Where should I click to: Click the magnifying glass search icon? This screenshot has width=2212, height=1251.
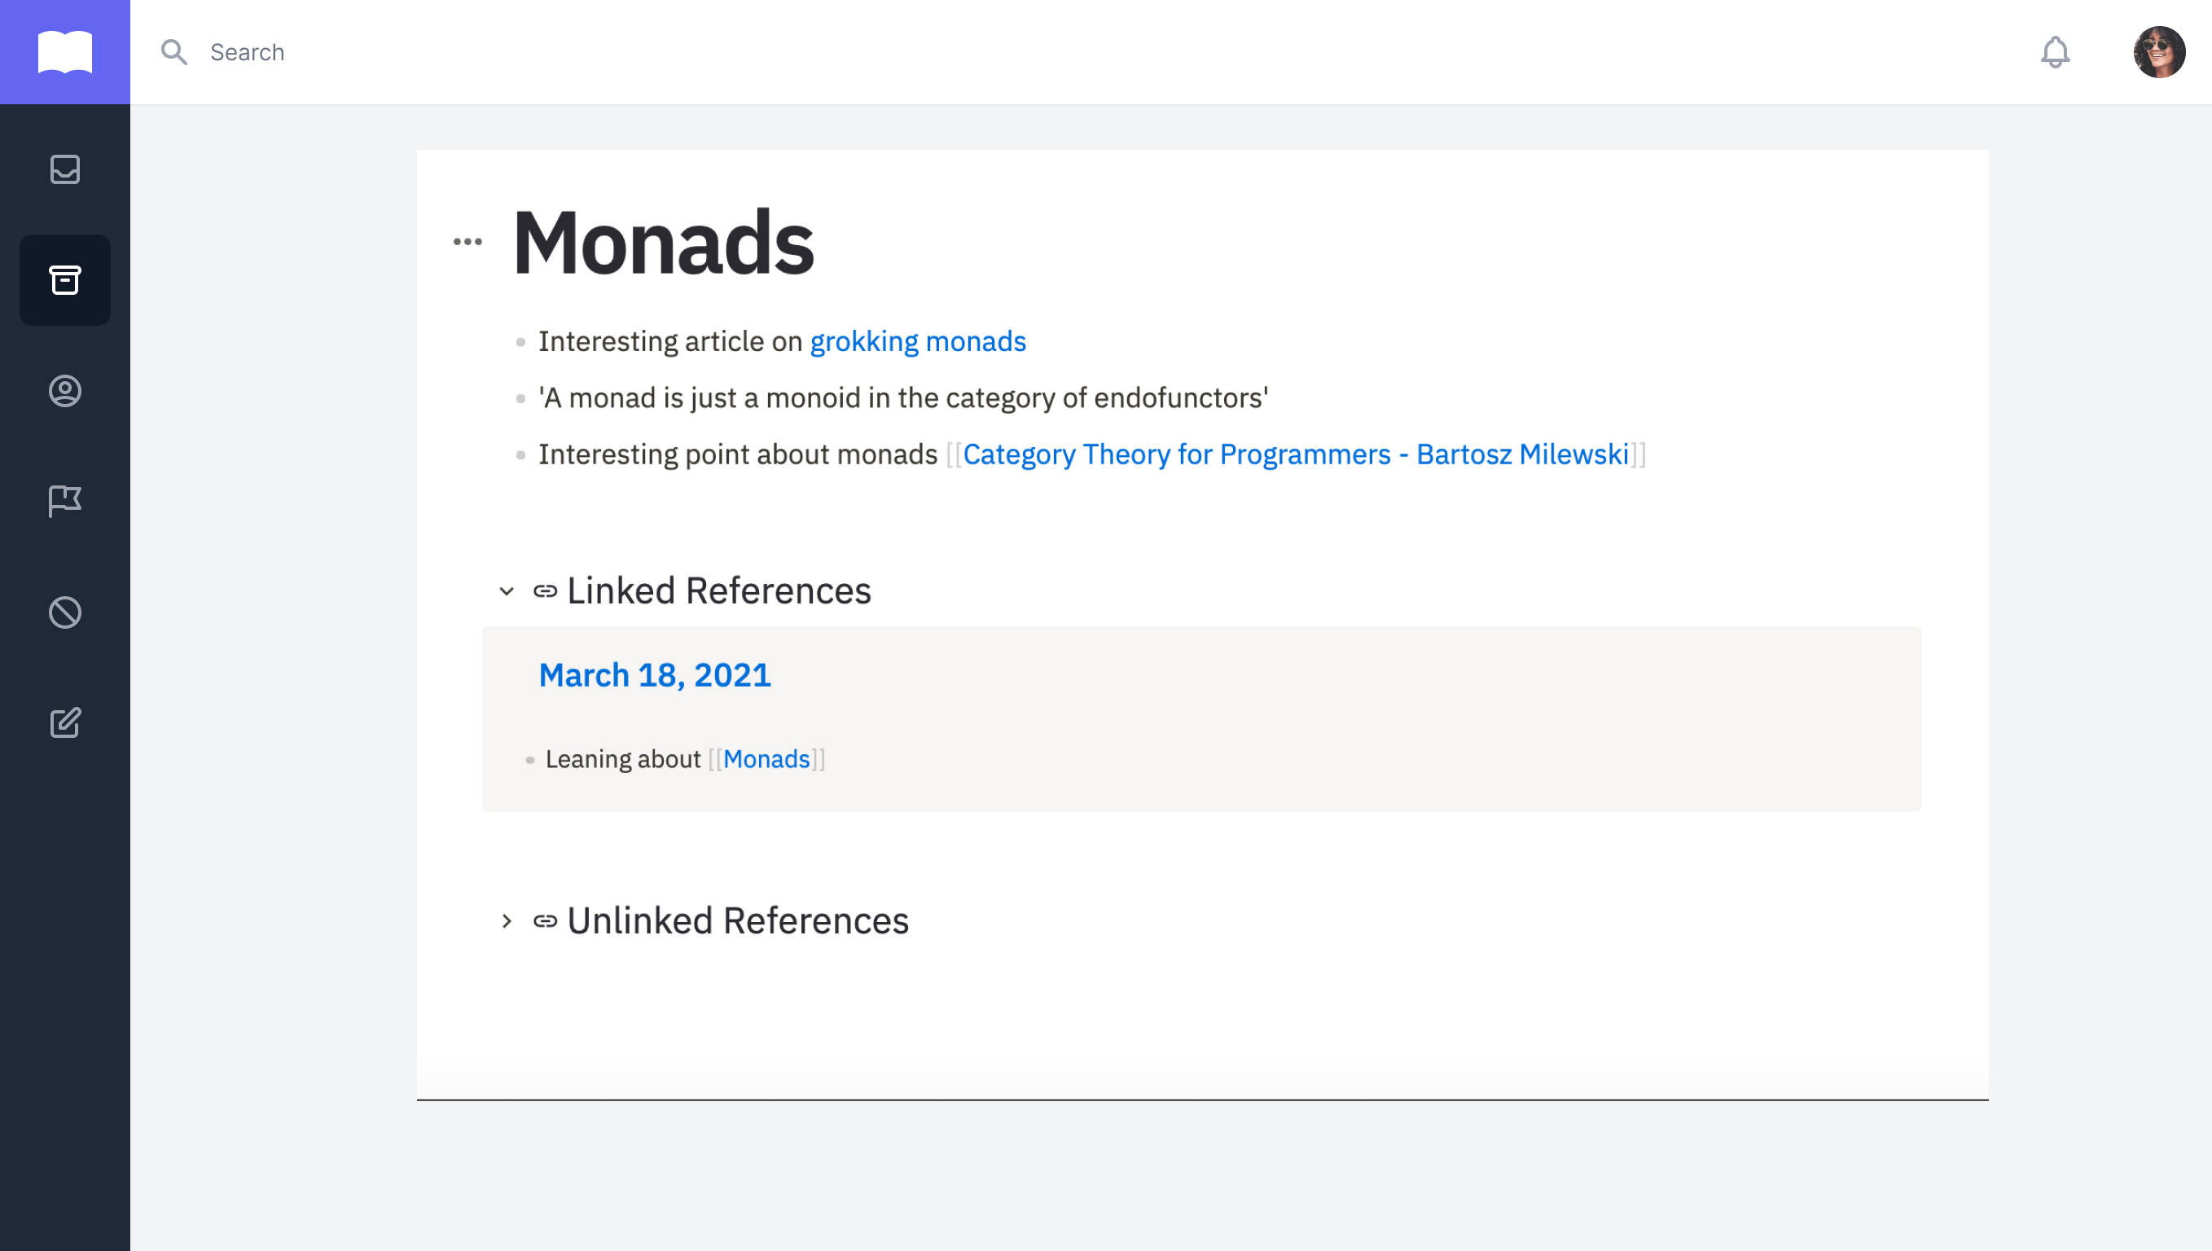[x=174, y=51]
